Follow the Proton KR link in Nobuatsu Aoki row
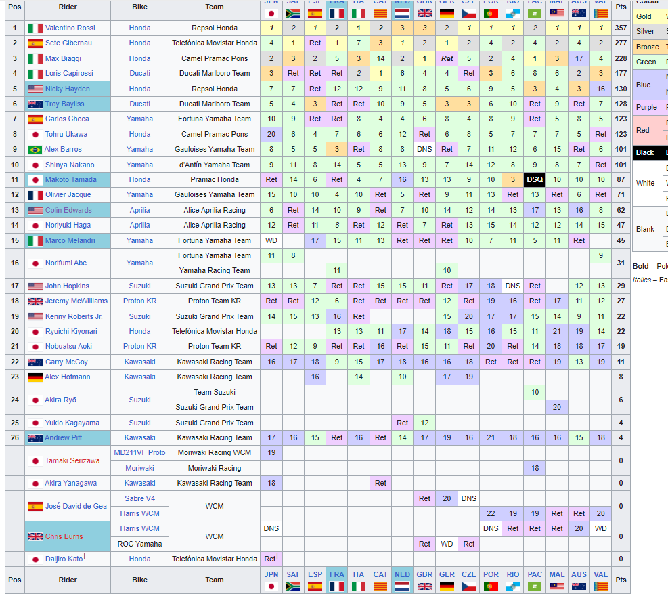Image resolution: width=668 pixels, height=600 pixels. tap(139, 347)
